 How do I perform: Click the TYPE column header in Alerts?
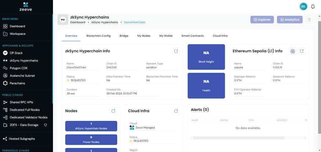click(251, 120)
